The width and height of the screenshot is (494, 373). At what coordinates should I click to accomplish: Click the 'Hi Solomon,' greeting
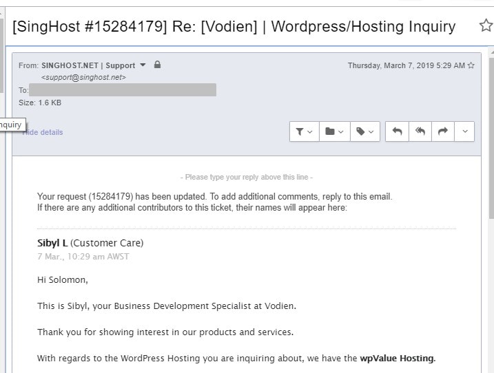(63, 280)
